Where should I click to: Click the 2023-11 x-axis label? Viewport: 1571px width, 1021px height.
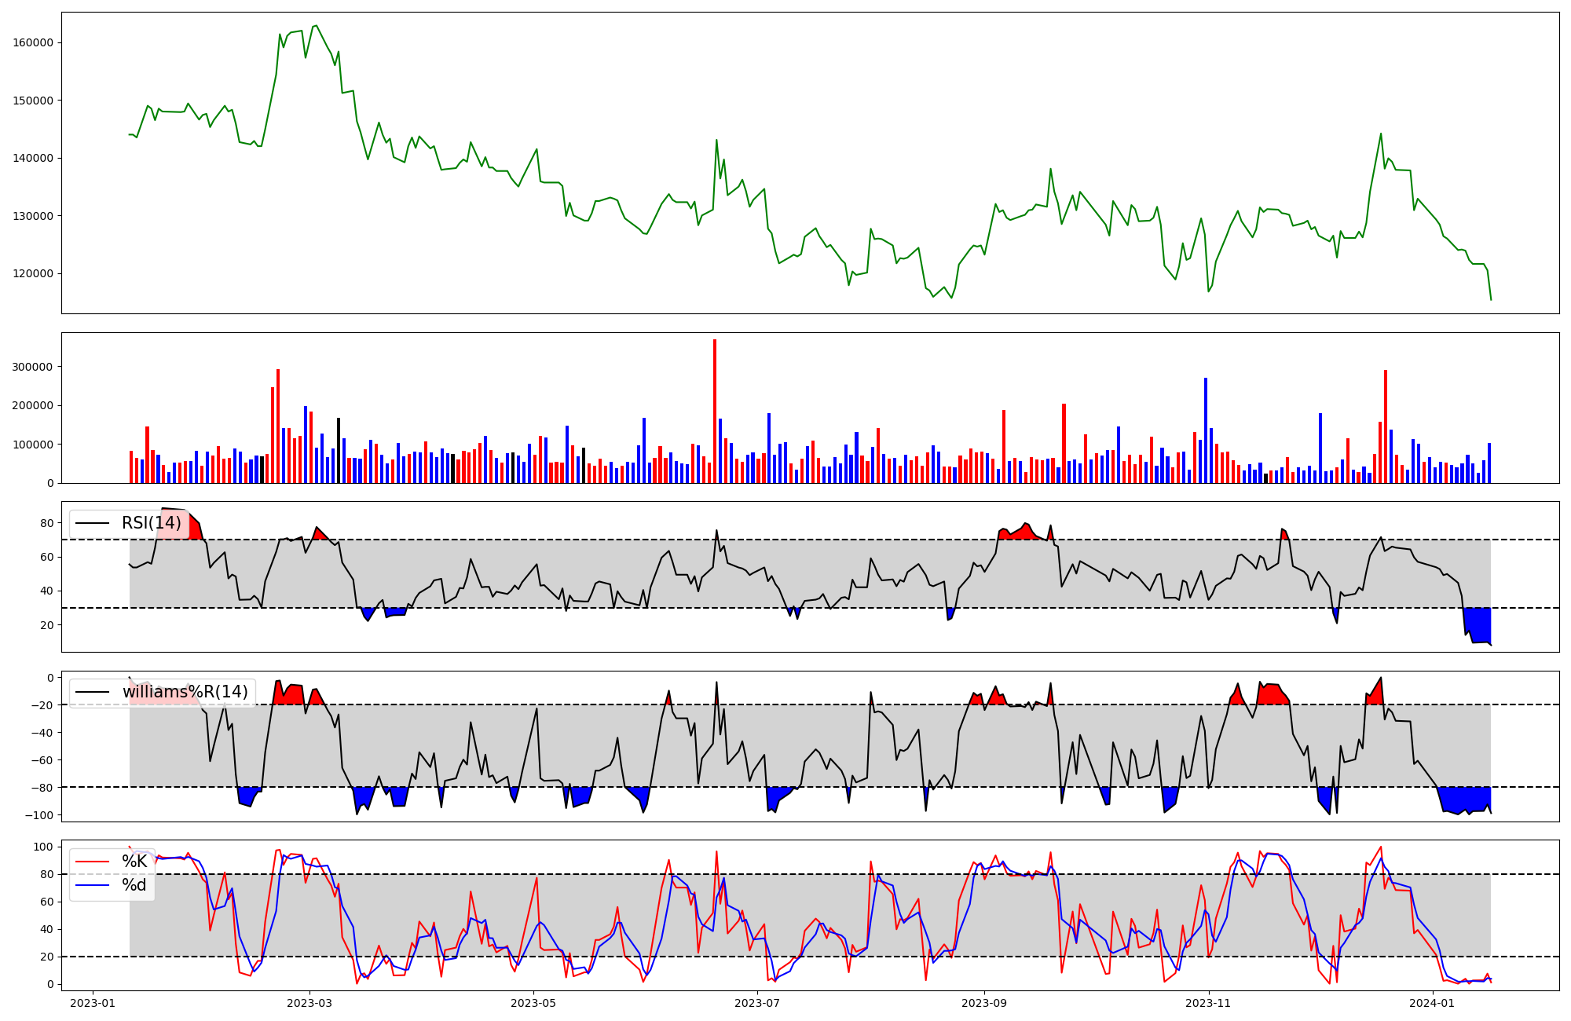[1208, 1003]
